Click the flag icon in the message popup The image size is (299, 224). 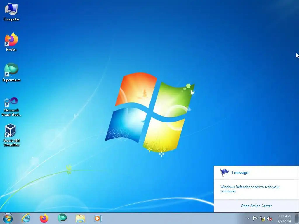pos(224,173)
